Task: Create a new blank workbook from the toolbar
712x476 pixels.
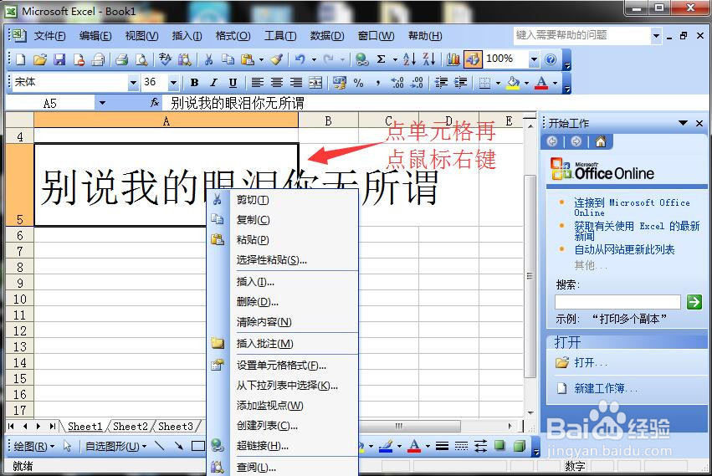Action: point(21,59)
